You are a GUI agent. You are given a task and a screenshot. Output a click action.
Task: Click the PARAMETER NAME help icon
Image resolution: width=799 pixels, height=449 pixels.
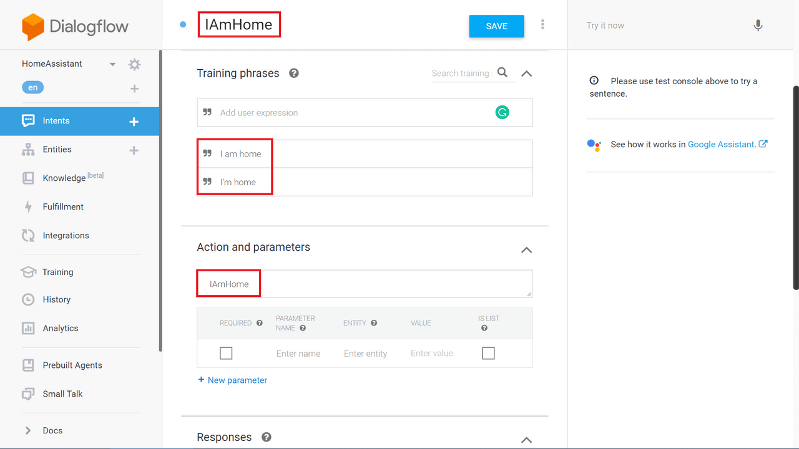point(303,328)
